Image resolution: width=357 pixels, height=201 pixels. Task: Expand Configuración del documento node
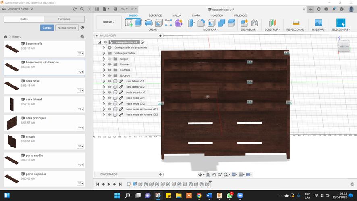click(104, 48)
